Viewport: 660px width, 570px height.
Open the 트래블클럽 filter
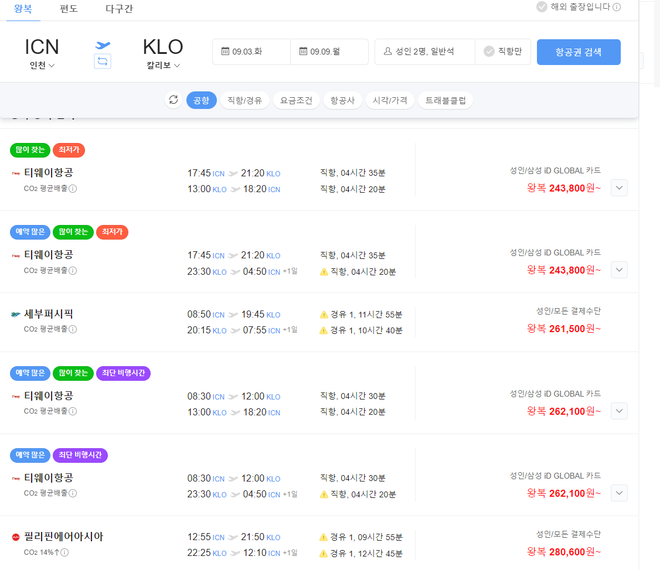pos(446,100)
